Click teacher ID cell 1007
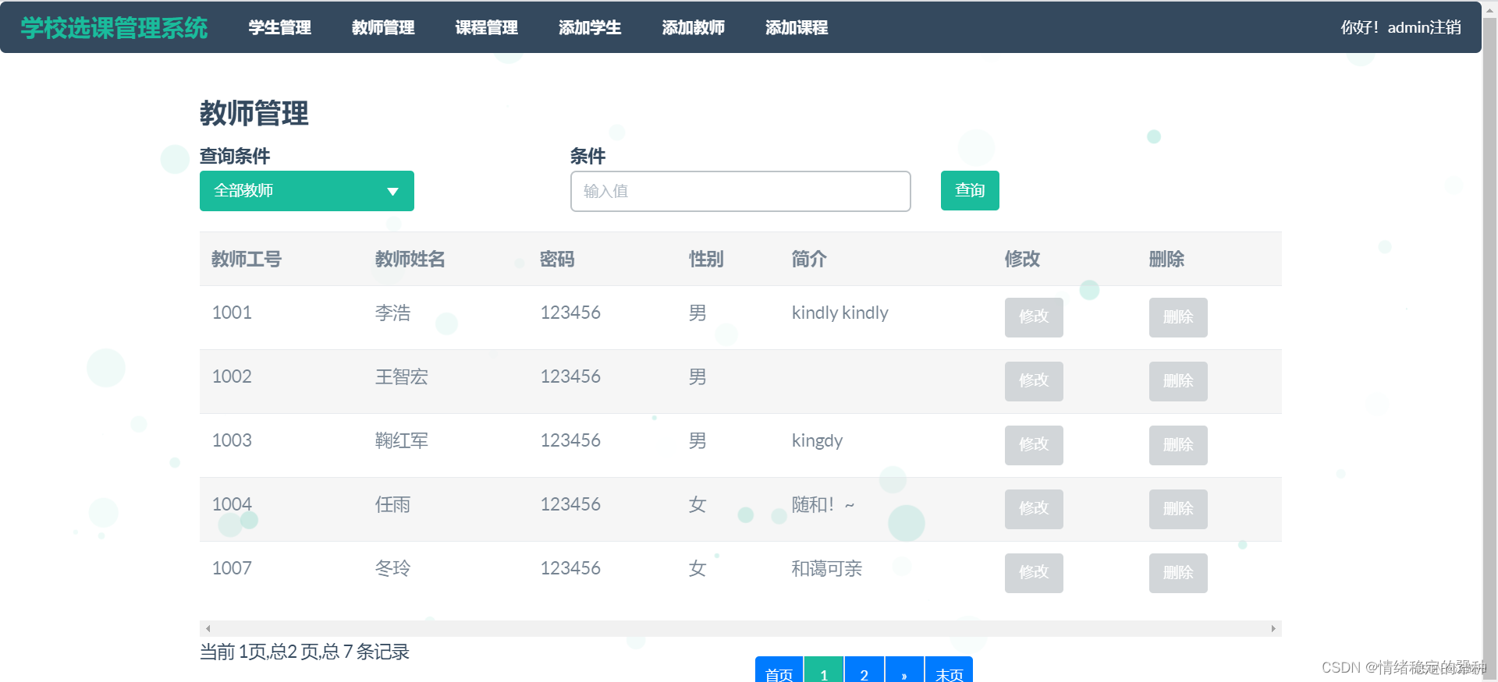Image resolution: width=1498 pixels, height=682 pixels. 232,568
